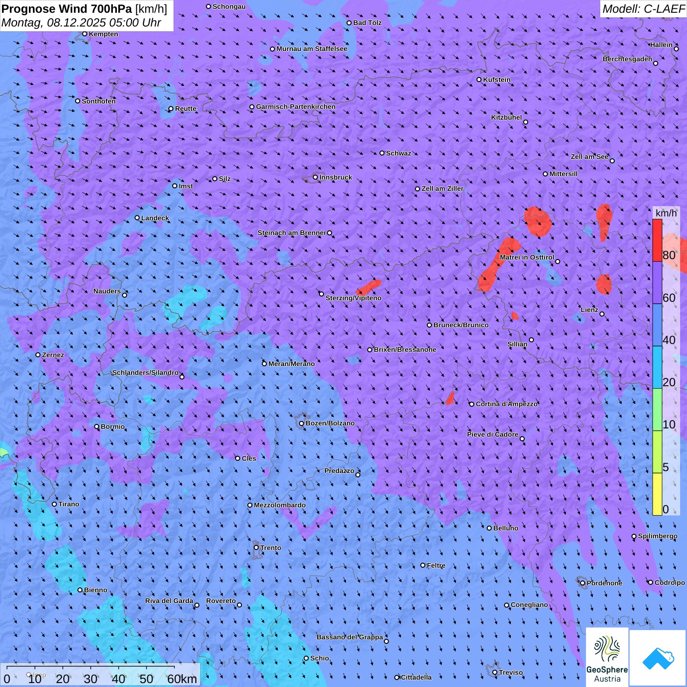Screen dimensions: 687x687
Task: Click the 'Belluno' label
Action: [x=505, y=528]
